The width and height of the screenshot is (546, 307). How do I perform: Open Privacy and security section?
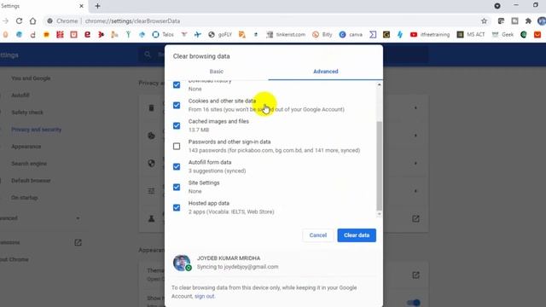[36, 130]
